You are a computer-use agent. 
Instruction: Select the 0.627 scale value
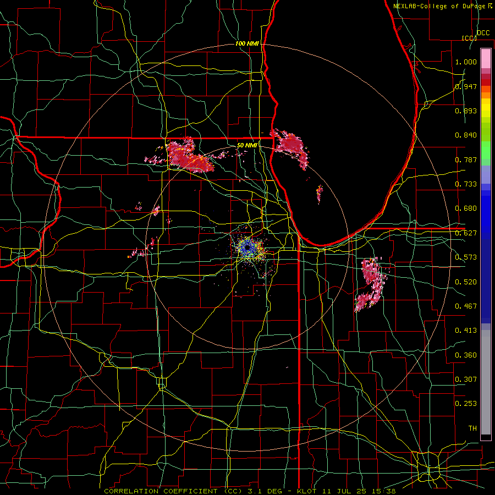pyautogui.click(x=466, y=233)
